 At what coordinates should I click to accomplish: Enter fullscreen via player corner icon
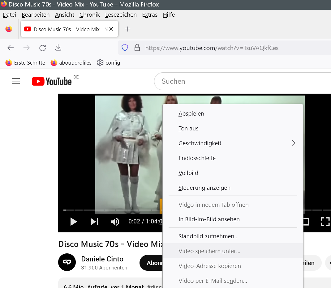pos(325,222)
